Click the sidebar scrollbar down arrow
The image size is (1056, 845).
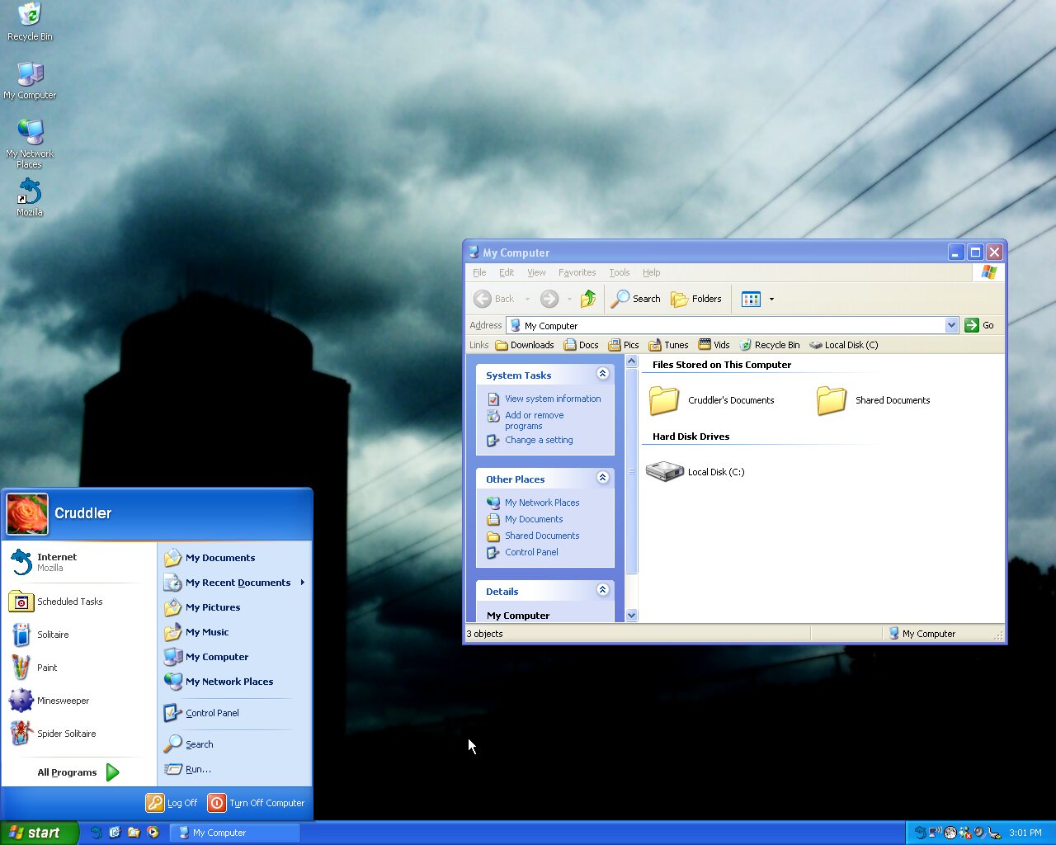coord(632,615)
